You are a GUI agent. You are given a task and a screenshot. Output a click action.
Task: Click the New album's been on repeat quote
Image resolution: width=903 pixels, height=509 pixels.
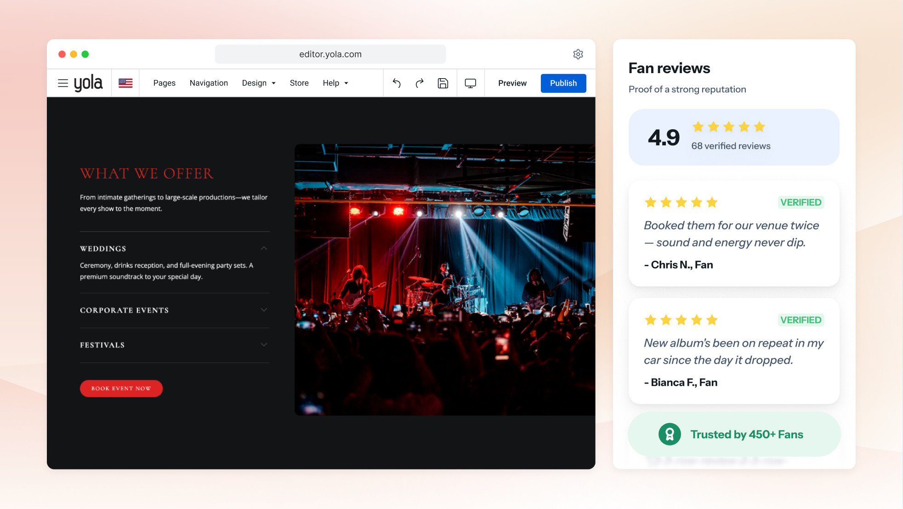click(x=733, y=351)
